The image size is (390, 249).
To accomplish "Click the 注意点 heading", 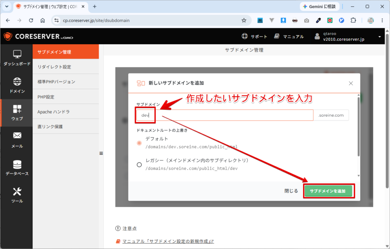I will [x=129, y=228].
